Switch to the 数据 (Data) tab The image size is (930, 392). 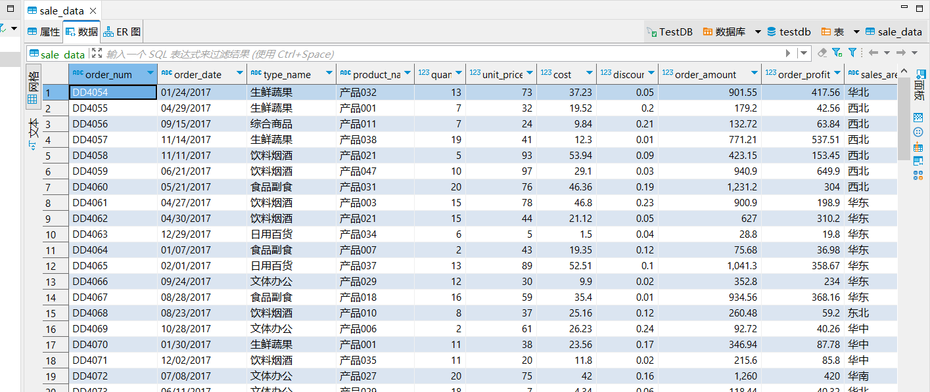point(81,32)
